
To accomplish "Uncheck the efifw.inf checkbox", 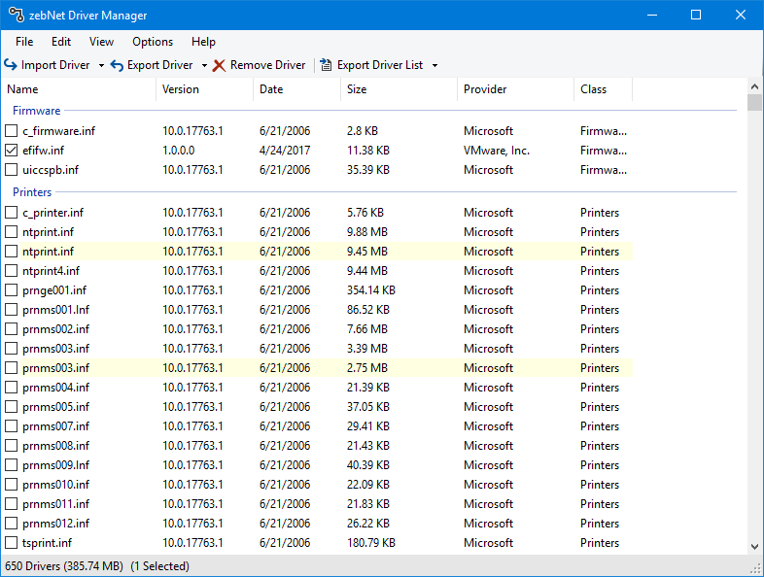I will pyautogui.click(x=12, y=151).
